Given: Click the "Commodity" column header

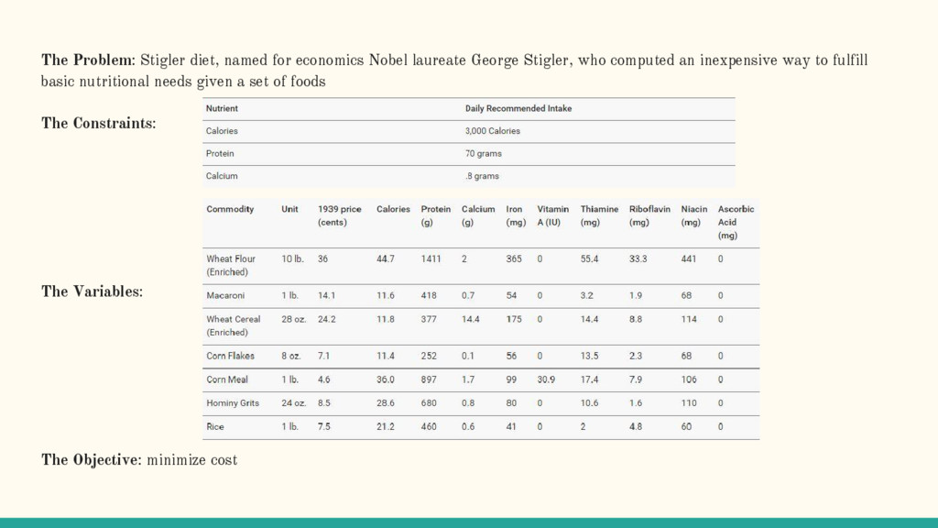Looking at the screenshot, I should (230, 209).
